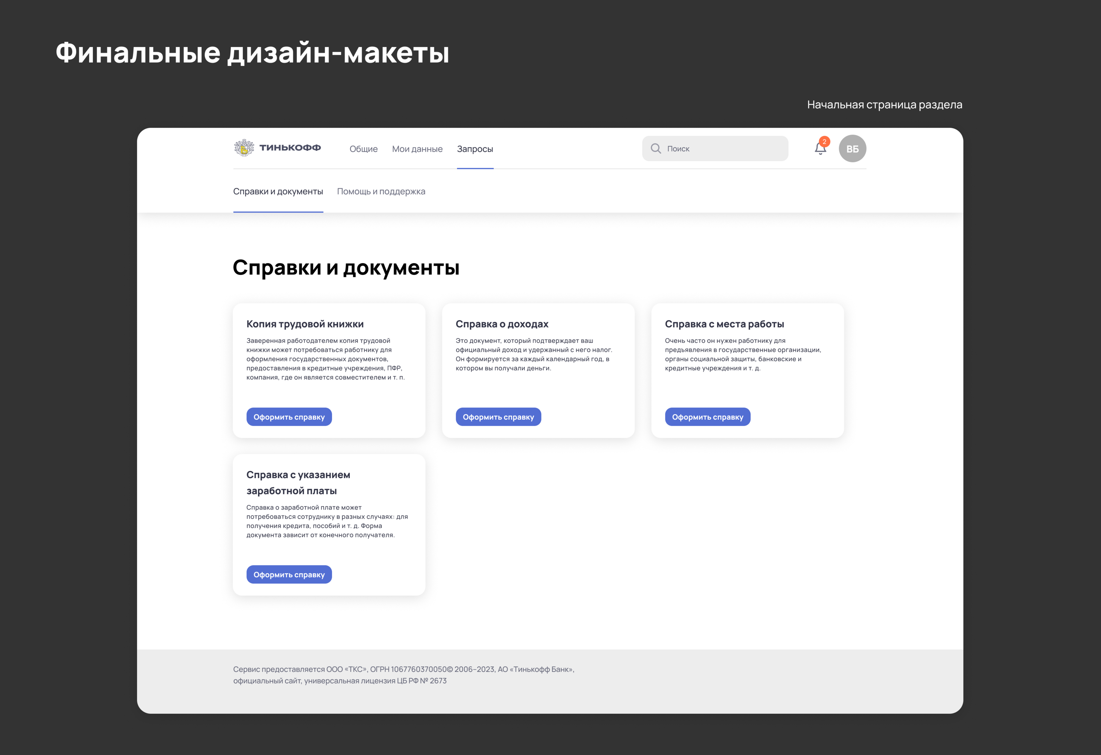Click the magnifier search icon

tap(656, 149)
